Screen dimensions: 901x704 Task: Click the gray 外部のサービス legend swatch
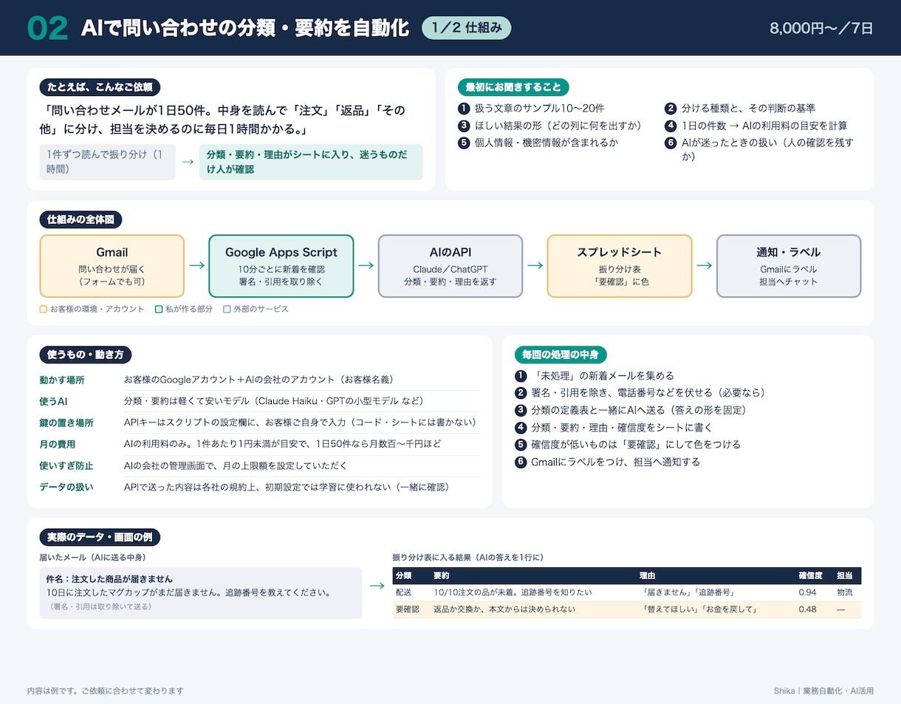click(227, 309)
